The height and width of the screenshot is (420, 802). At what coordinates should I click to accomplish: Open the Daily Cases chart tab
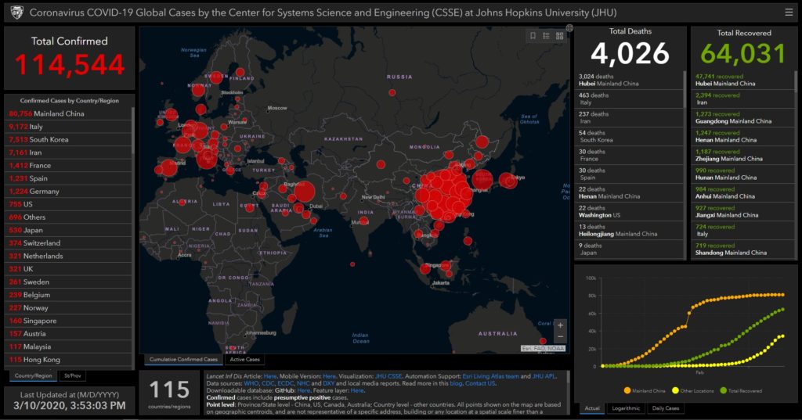pyautogui.click(x=666, y=408)
